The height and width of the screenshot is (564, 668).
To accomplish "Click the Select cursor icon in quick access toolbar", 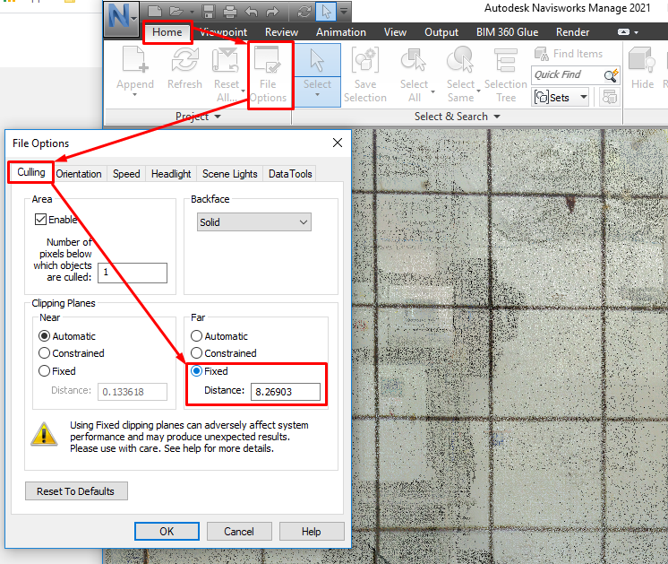I will [x=326, y=11].
